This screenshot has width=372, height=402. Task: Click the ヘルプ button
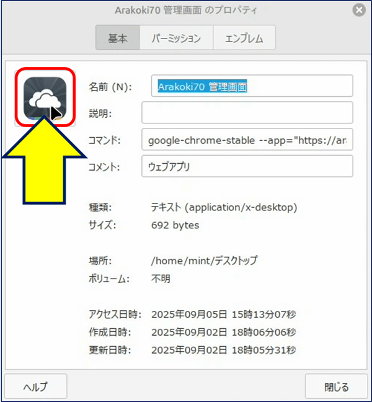pos(36,386)
